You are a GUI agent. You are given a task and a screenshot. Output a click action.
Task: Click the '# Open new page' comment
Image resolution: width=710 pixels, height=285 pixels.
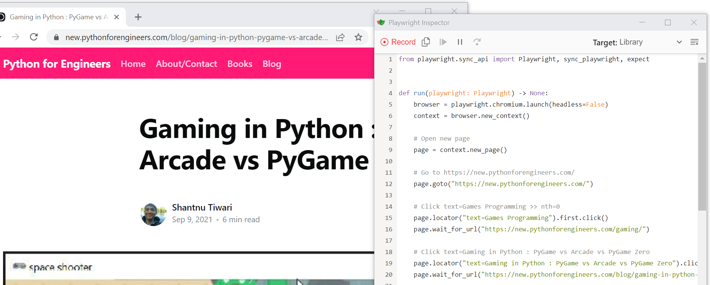(x=442, y=138)
